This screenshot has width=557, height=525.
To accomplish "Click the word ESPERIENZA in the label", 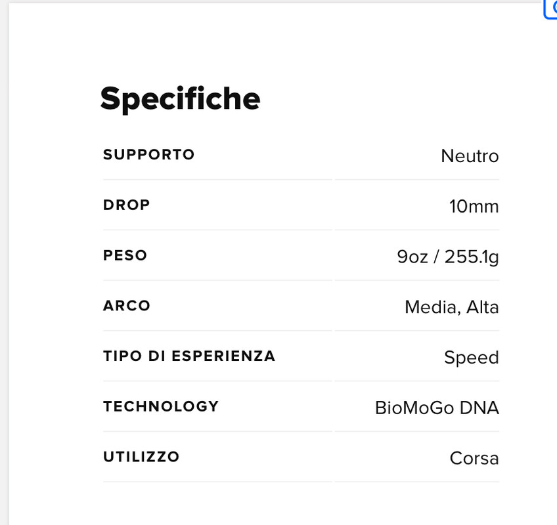I will (223, 356).
